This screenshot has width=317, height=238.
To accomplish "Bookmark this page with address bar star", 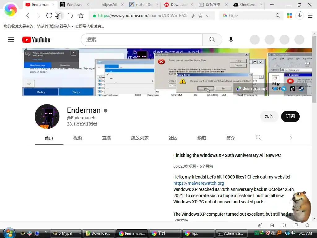I will (x=200, y=16).
